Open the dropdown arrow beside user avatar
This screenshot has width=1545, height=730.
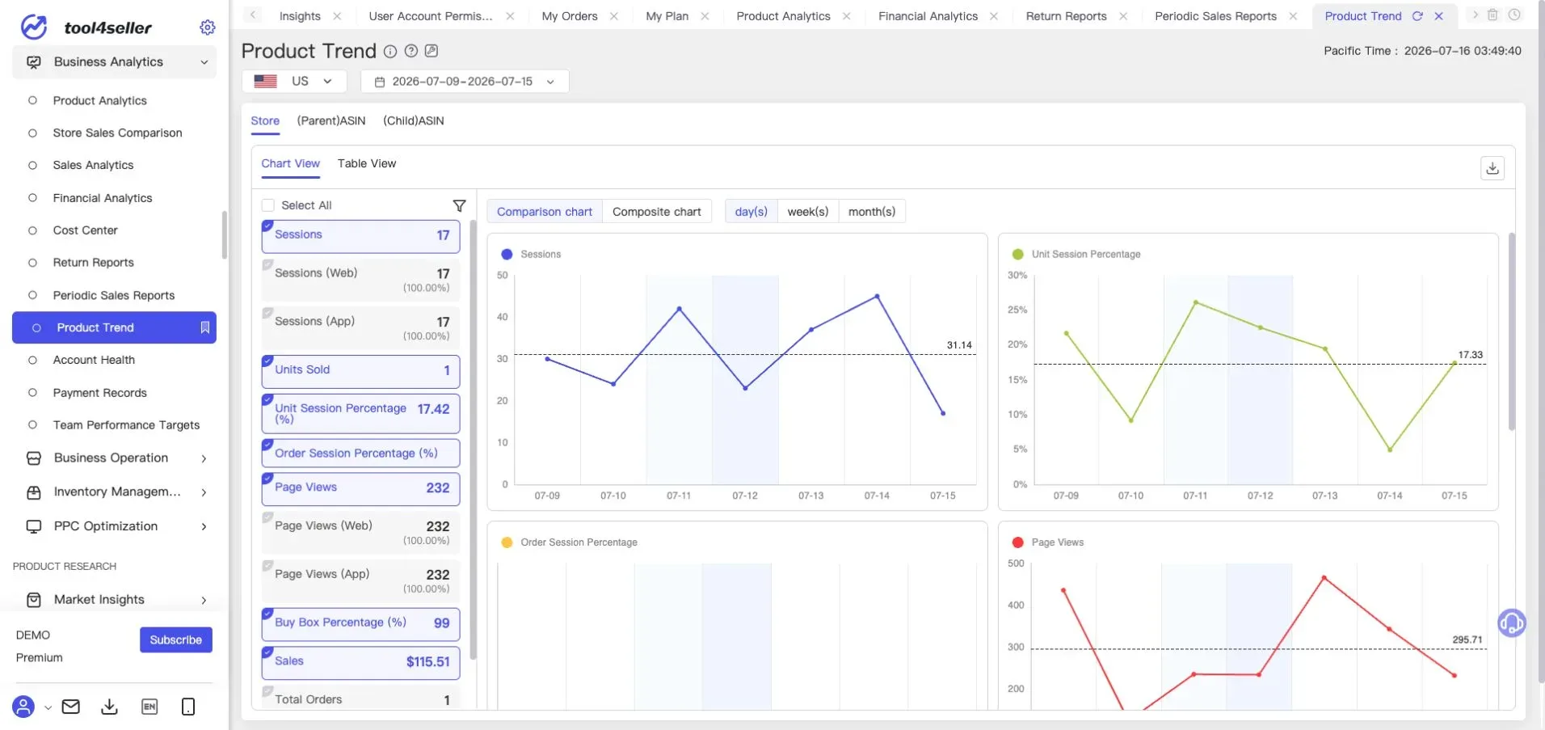point(48,707)
